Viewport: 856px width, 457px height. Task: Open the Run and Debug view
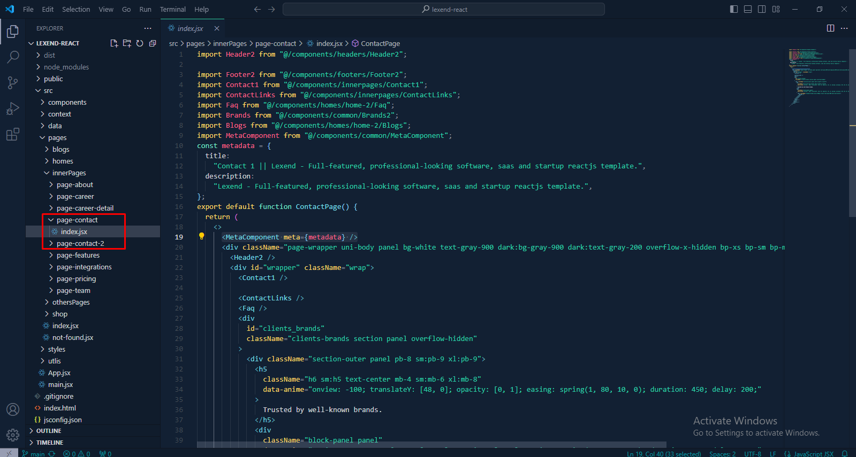pyautogui.click(x=13, y=109)
